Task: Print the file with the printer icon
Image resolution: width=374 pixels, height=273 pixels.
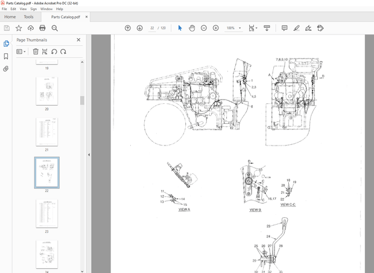Action: (42, 28)
